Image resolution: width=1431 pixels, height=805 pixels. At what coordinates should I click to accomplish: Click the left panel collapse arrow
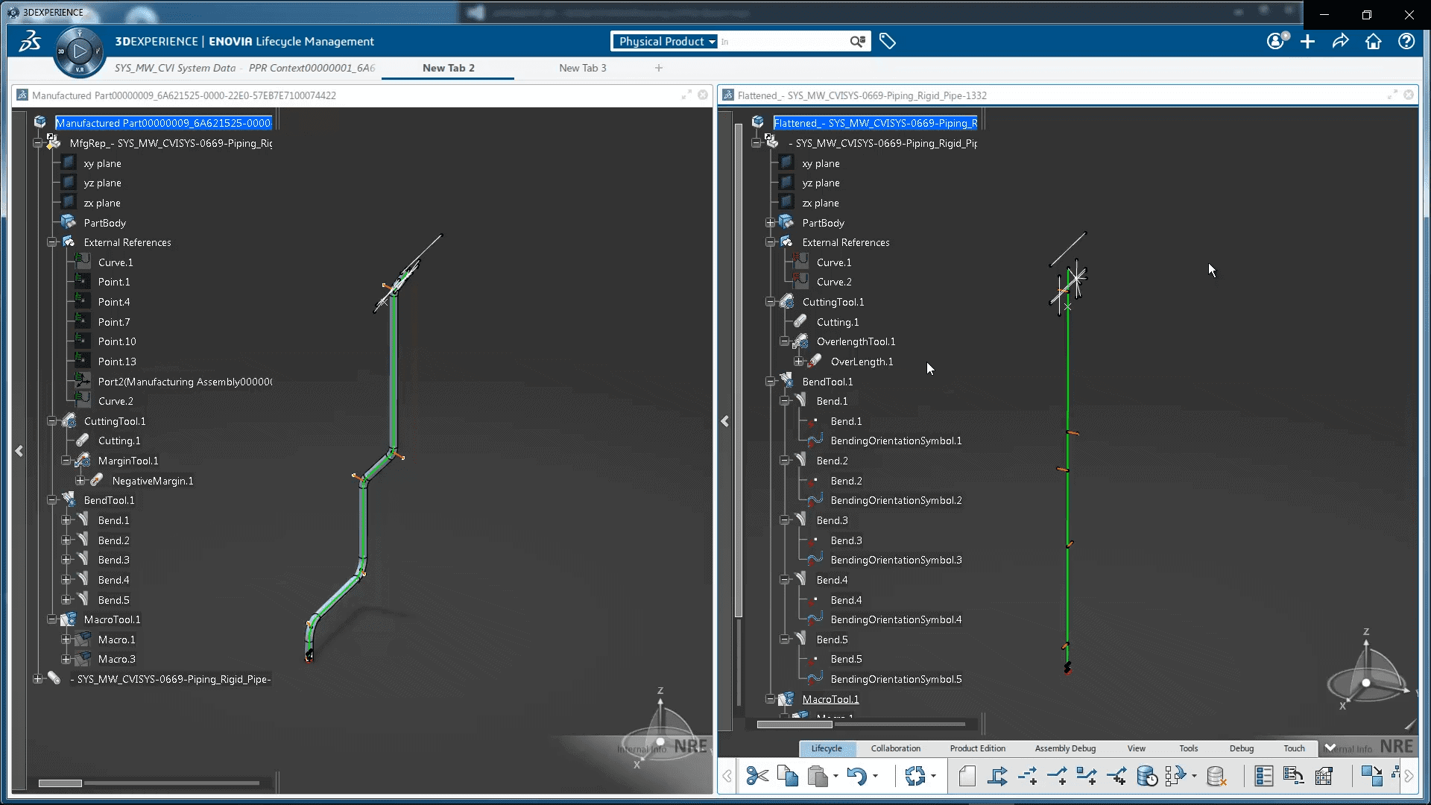19,451
